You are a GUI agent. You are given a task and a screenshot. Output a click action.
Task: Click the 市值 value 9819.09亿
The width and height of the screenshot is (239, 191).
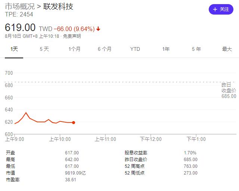(75, 173)
